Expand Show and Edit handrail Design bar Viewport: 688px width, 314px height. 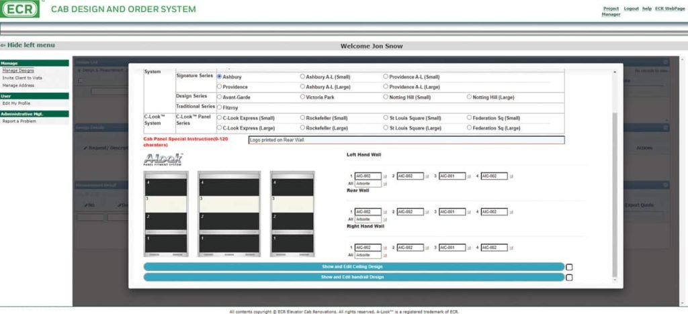point(353,277)
